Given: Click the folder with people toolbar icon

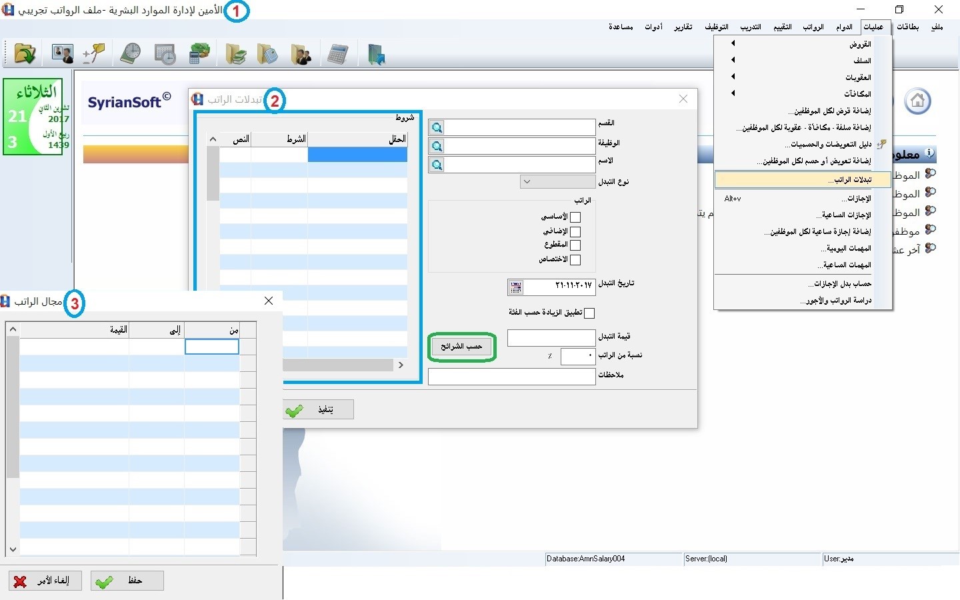Looking at the screenshot, I should tap(301, 54).
